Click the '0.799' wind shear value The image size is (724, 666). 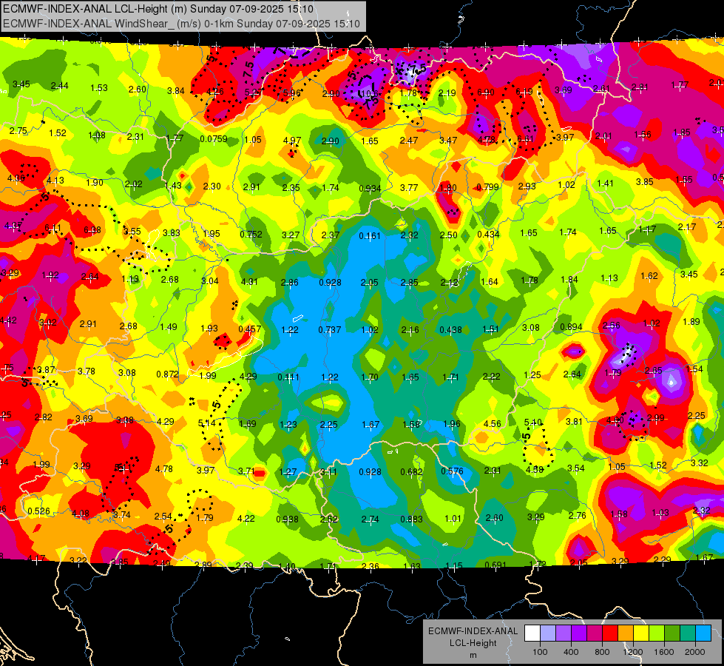click(488, 186)
